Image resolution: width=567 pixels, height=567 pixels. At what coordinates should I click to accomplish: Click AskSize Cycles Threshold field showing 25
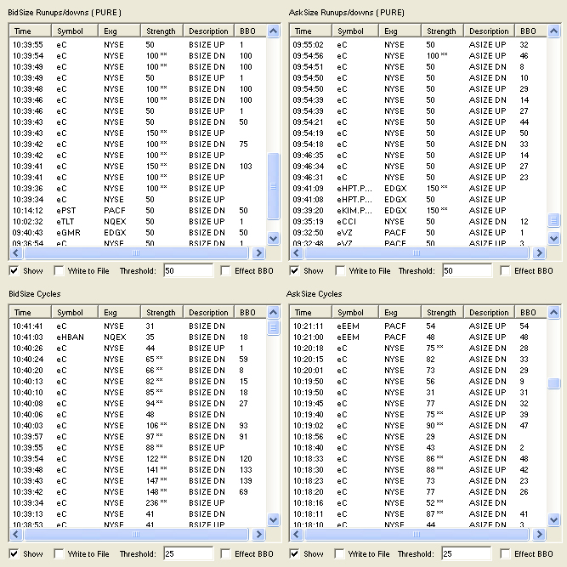(466, 553)
